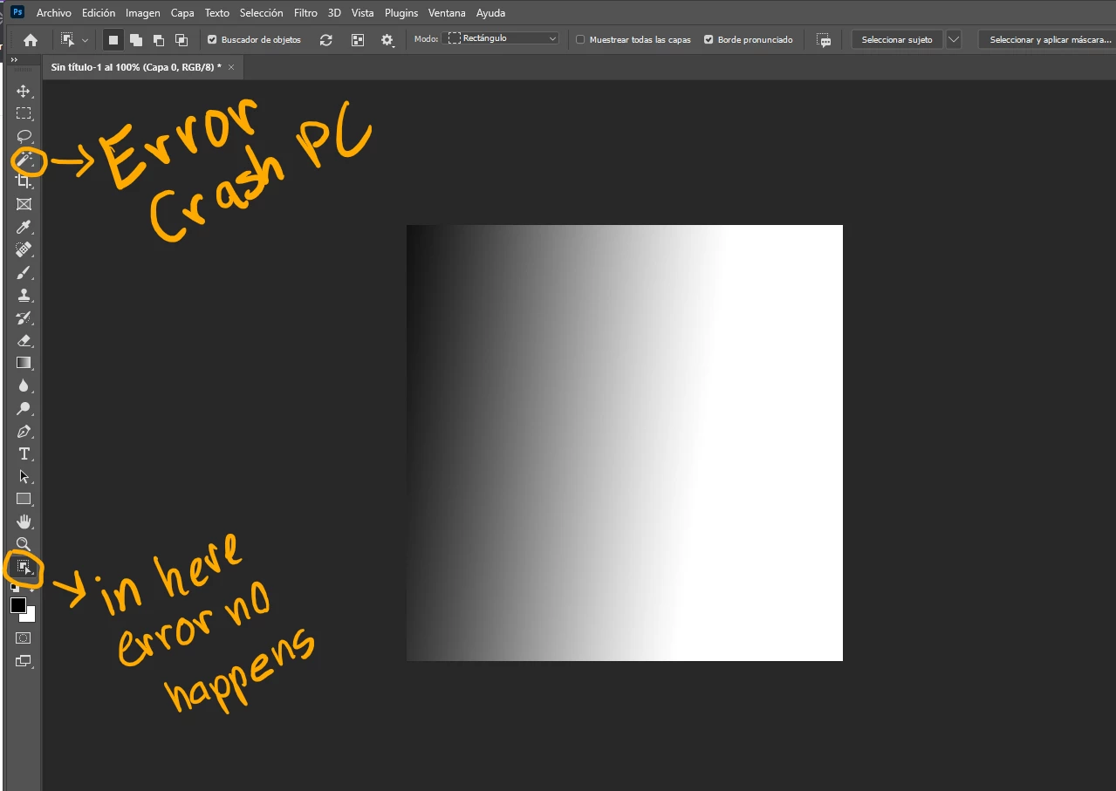Reset default foreground and background colors
This screenshot has width=1116, height=791.
pyautogui.click(x=14, y=589)
